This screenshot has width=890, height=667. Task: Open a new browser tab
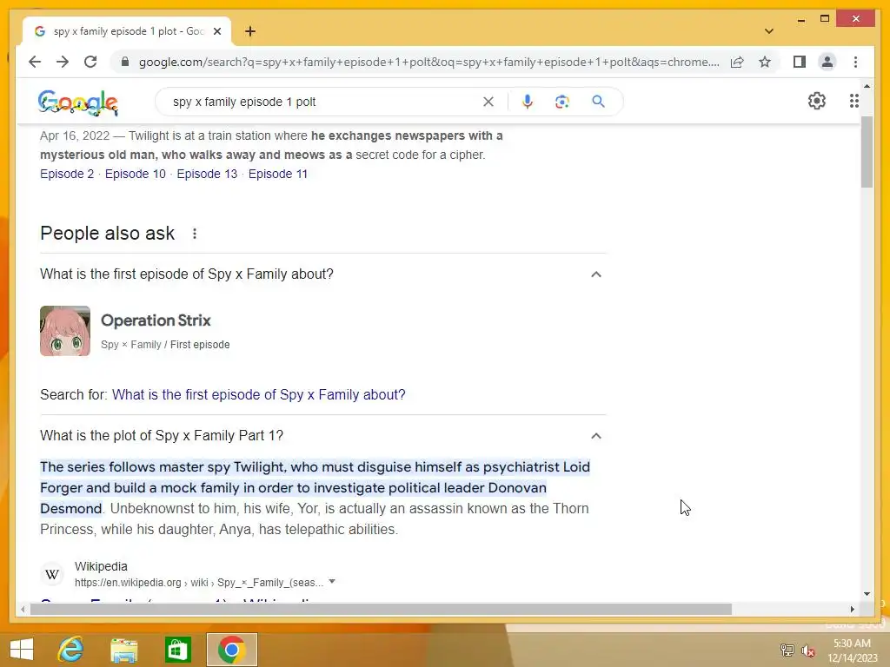(250, 31)
